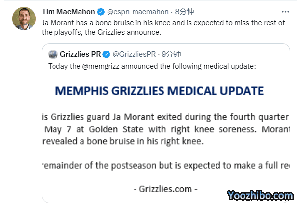Image resolution: width=297 pixels, height=203 pixels.
Task: Click the Grizzlies.com footer text
Action: click(x=165, y=188)
